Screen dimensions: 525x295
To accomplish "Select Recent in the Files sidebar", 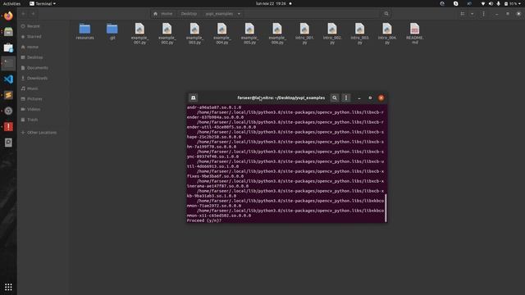I will click(43, 26).
